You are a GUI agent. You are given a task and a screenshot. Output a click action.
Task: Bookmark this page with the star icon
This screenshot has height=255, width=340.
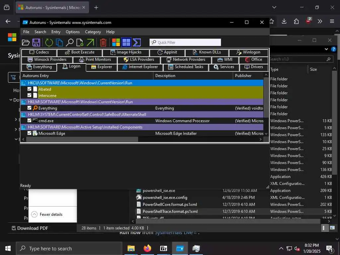(x=272, y=21)
